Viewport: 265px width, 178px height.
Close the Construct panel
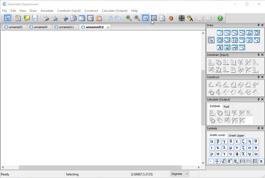pyautogui.click(x=262, y=77)
